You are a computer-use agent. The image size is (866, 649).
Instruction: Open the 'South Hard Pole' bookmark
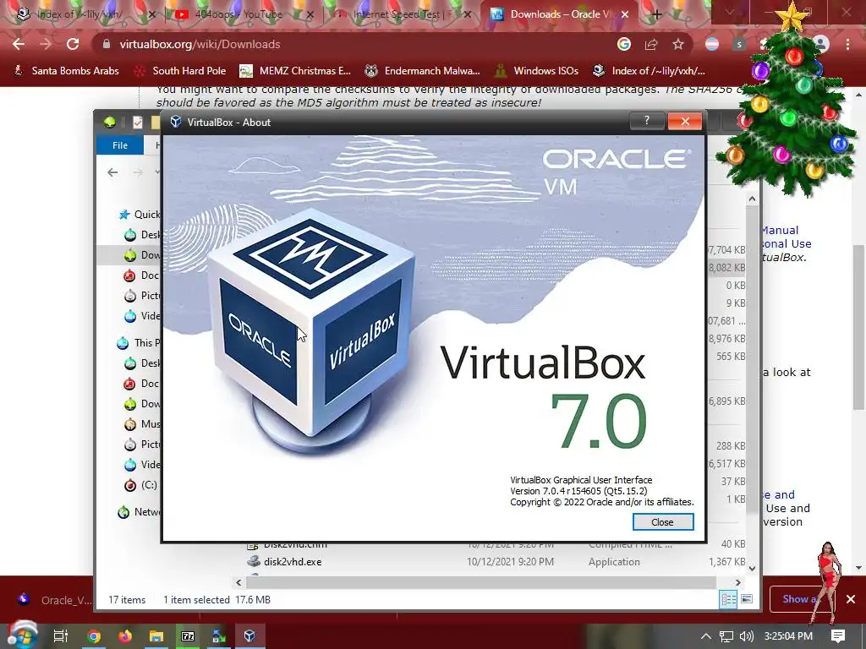(x=181, y=71)
